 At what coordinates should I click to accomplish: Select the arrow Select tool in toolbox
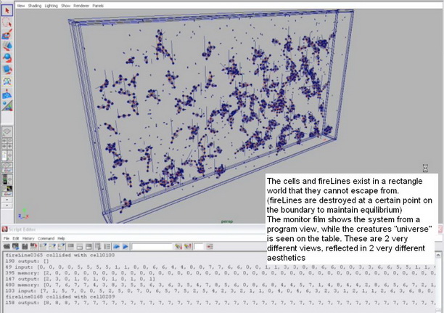[7, 10]
